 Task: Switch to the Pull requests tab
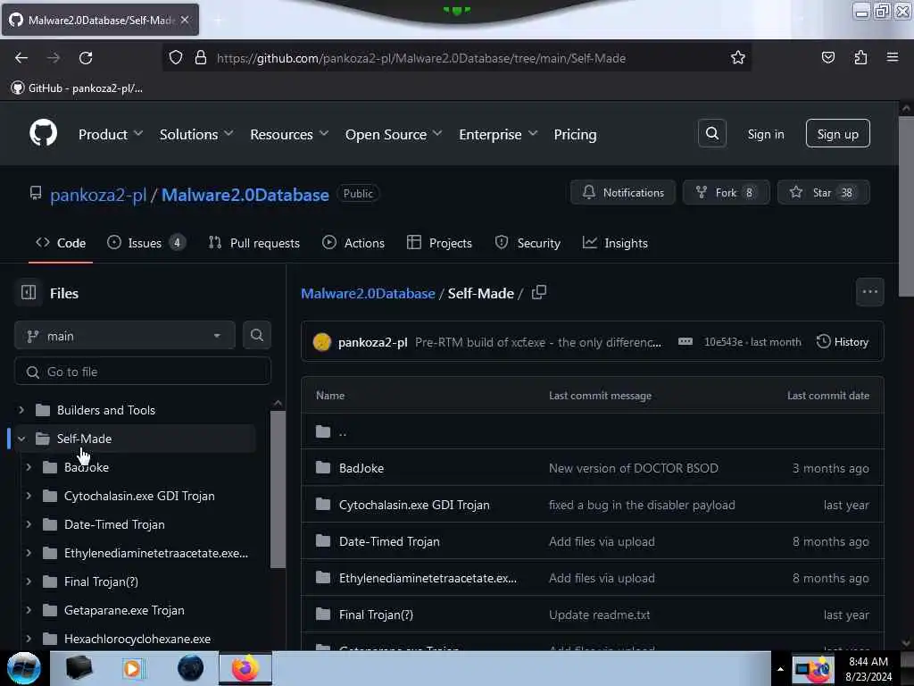(254, 243)
